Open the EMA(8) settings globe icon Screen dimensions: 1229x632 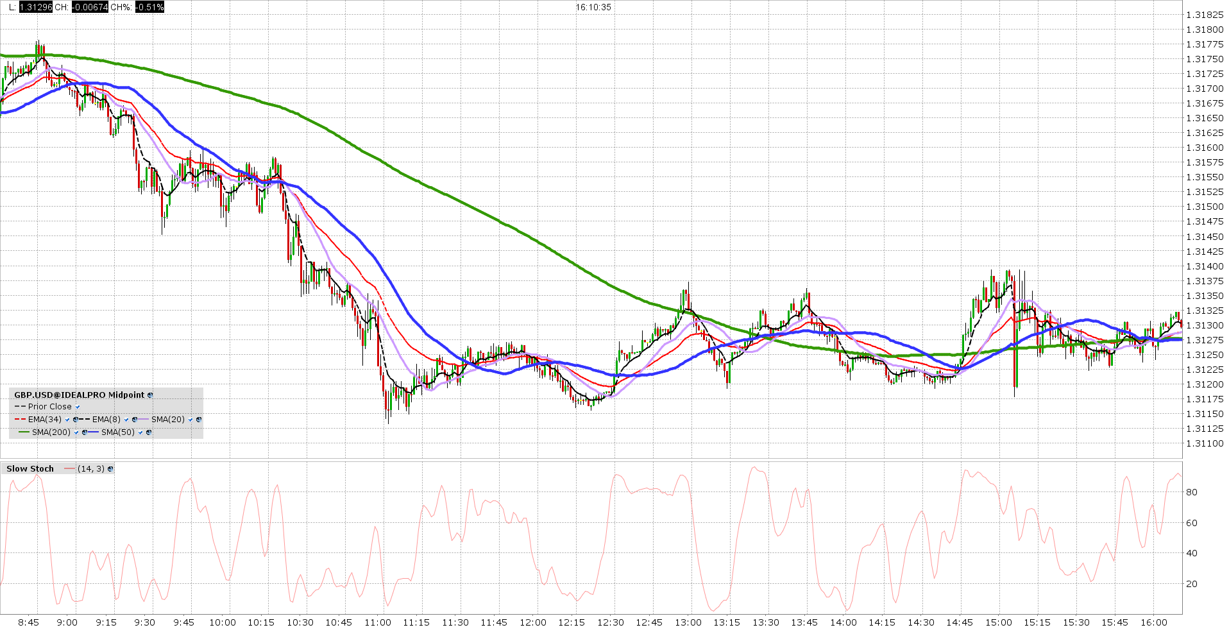(135, 420)
